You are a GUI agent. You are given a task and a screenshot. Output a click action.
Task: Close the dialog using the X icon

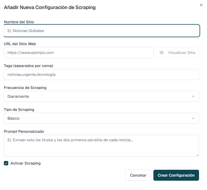(x=201, y=5)
